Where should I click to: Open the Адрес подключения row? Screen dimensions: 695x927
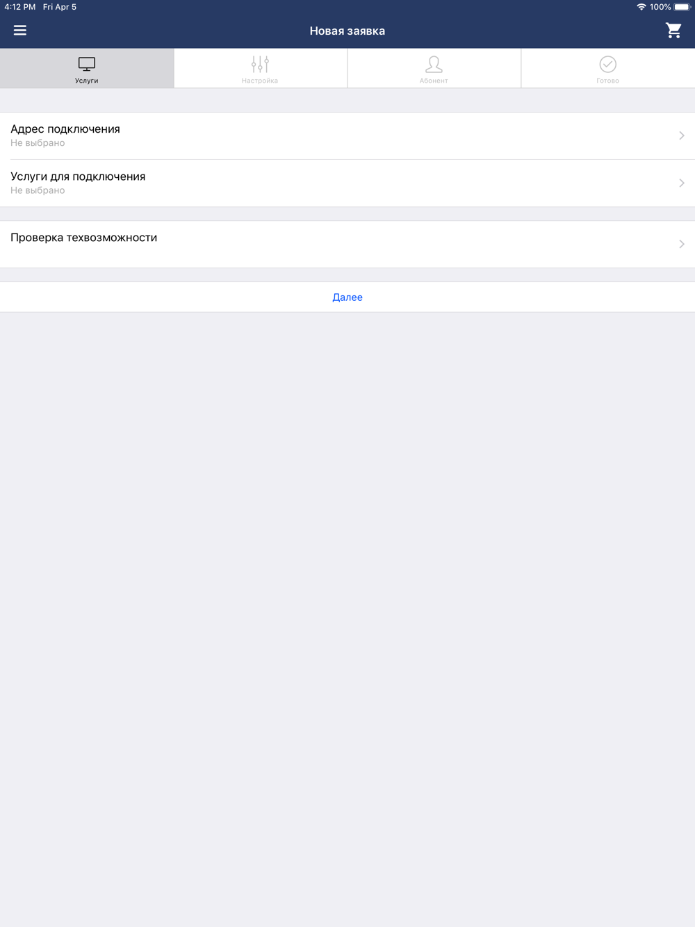(x=347, y=136)
